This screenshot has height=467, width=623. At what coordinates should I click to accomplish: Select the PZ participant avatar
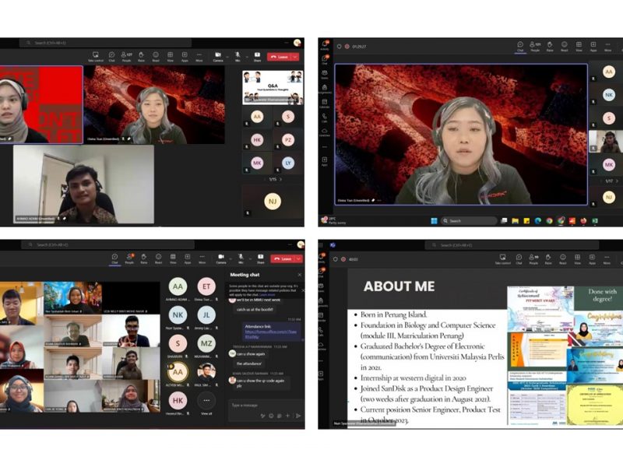point(288,140)
